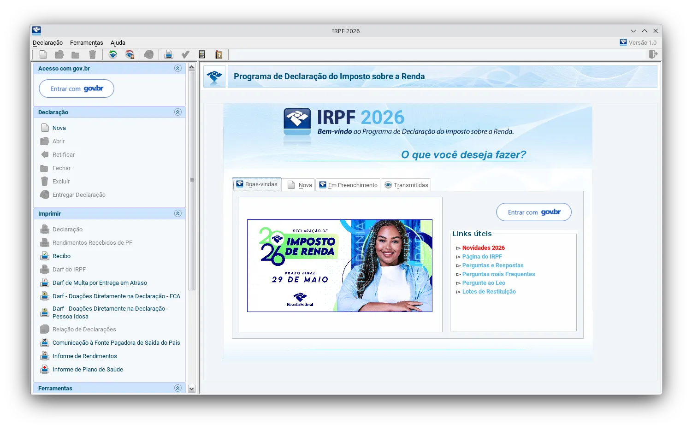
Task: Click the red-arrow Receita toolbar icon
Action: coord(130,54)
